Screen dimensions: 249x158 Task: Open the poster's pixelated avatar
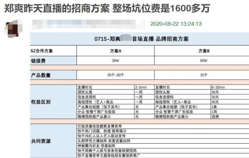(13, 29)
